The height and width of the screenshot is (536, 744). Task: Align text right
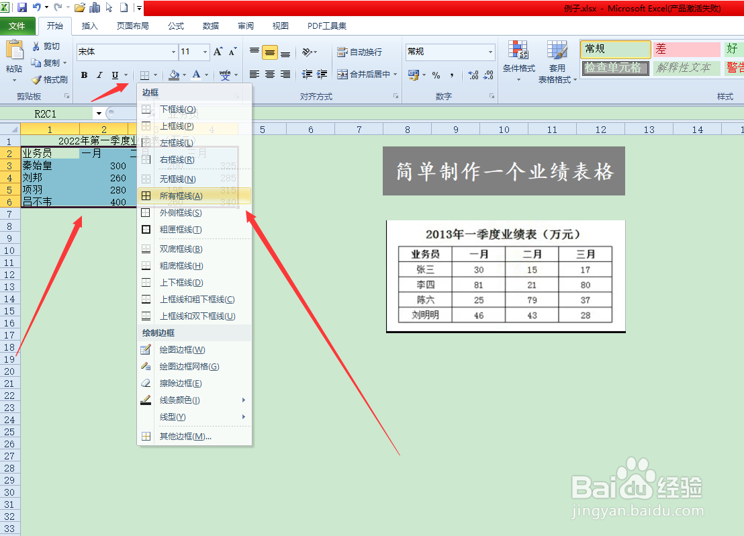coord(285,75)
